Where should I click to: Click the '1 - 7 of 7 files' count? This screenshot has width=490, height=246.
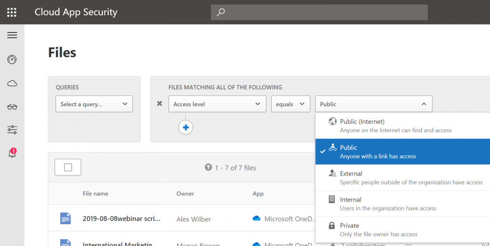236,168
